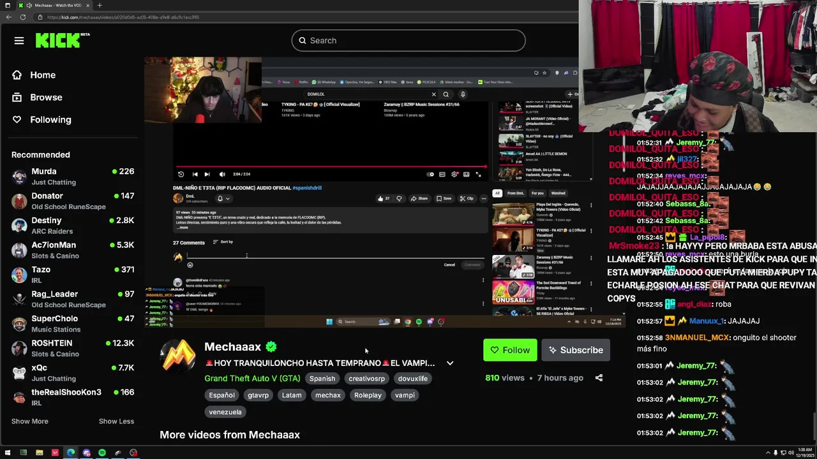Open the Grand Theft Auto V (GTA) category
817x459 pixels.
(x=252, y=379)
